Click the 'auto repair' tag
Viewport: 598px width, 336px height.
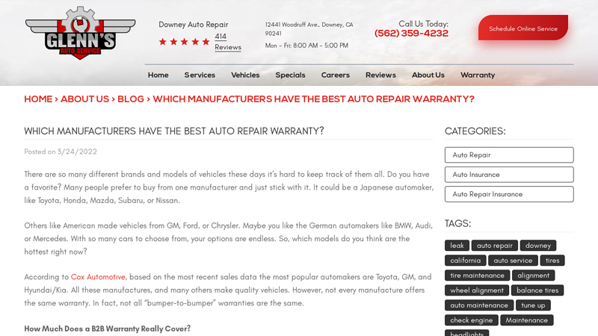click(x=495, y=246)
